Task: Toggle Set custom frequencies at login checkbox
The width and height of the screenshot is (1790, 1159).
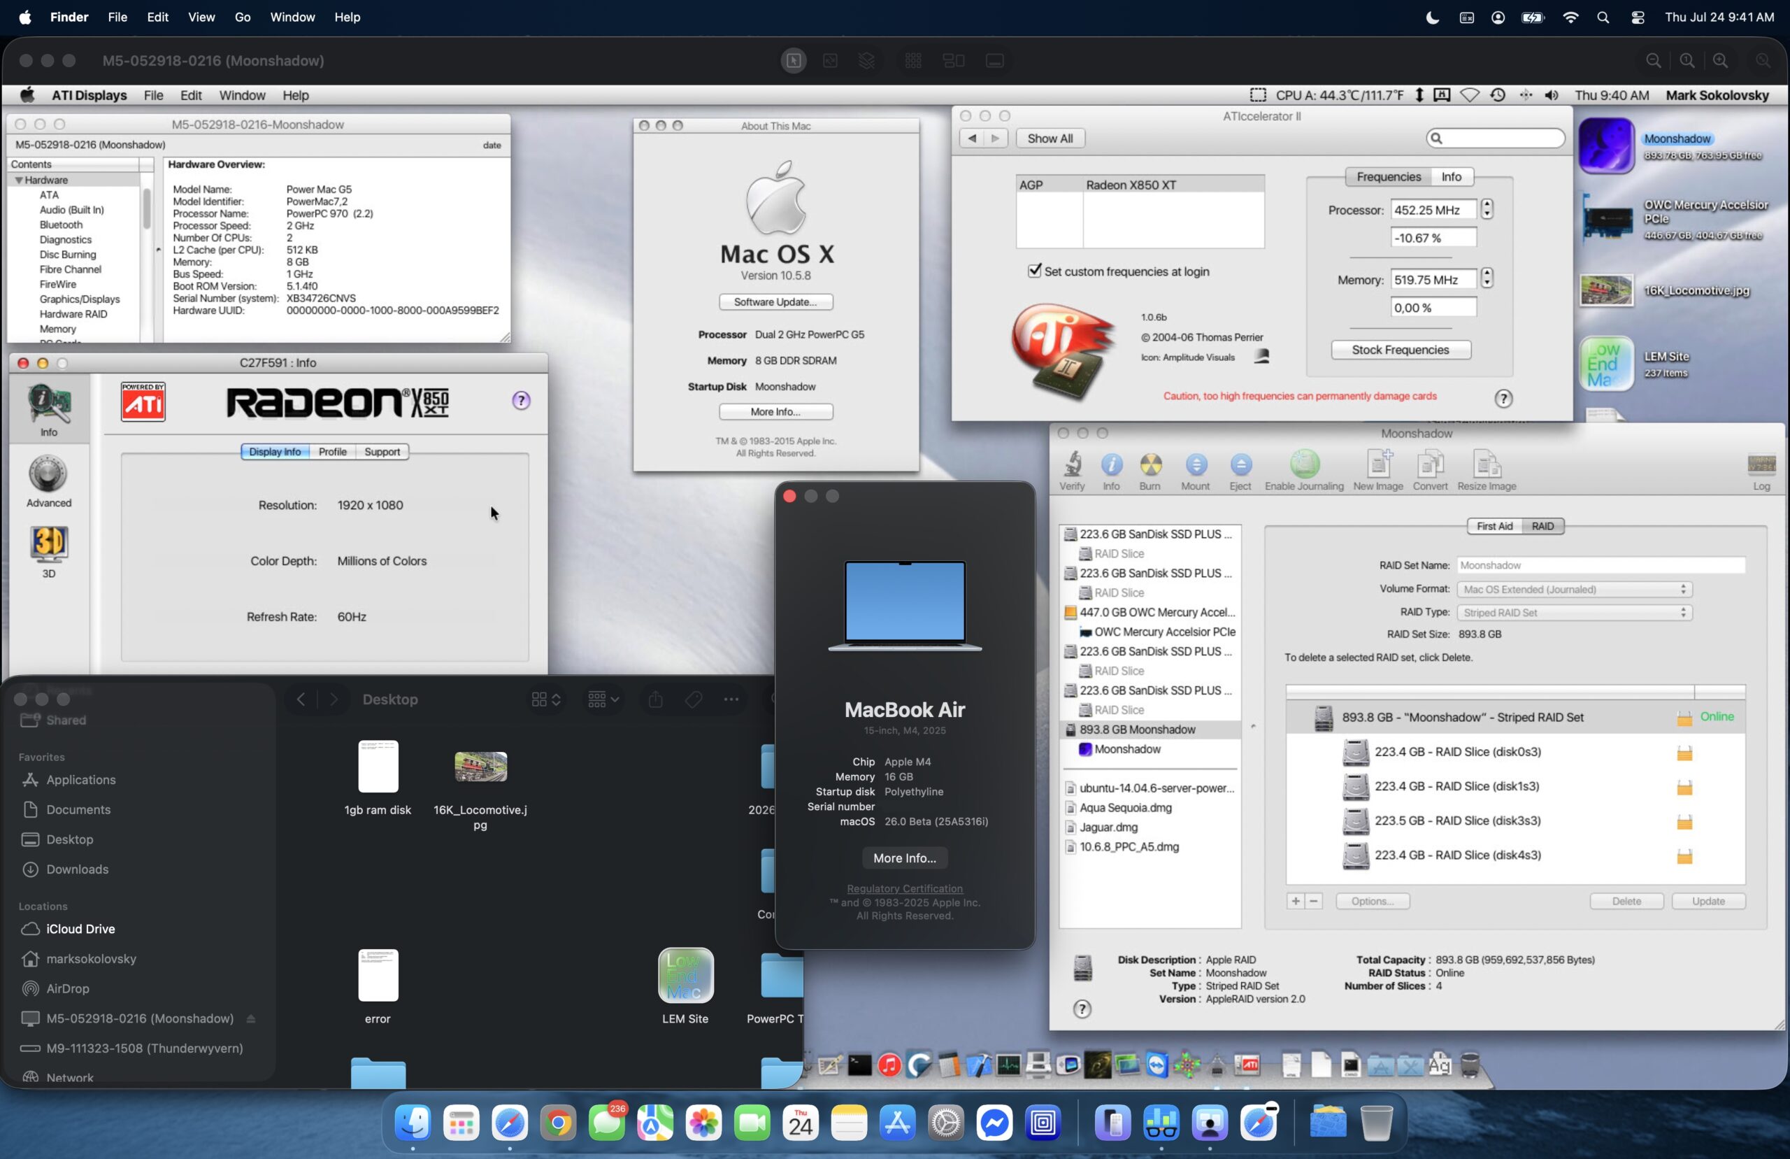Action: [1035, 271]
